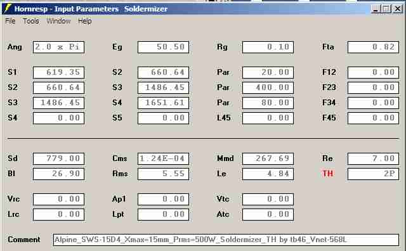Click the Re field showing 7.00
This screenshot has height=251, width=406.
coord(373,158)
